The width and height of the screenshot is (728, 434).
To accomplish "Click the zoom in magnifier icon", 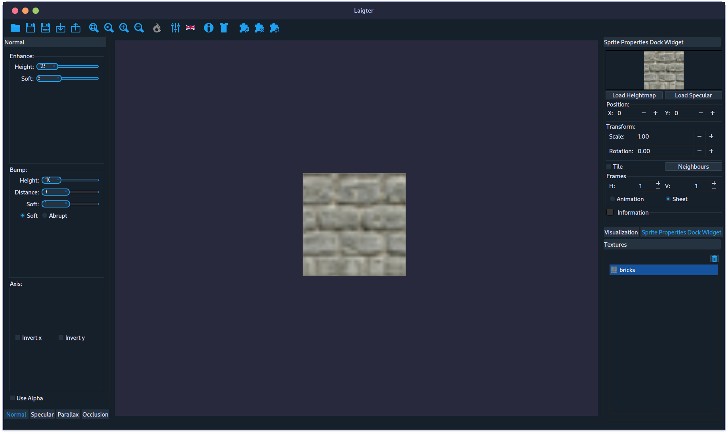I will coord(124,28).
